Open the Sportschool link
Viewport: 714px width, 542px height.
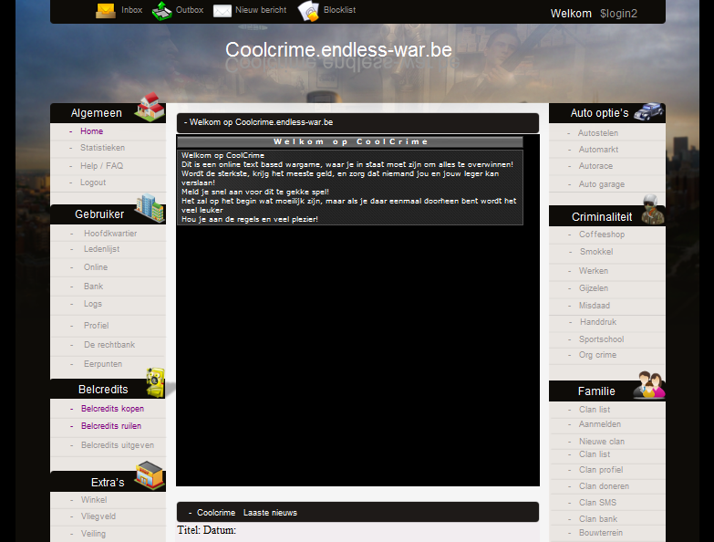pos(601,339)
